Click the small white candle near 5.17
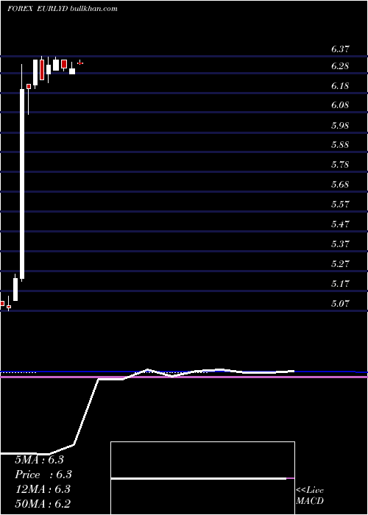The width and height of the screenshot is (368, 515). 15,289
